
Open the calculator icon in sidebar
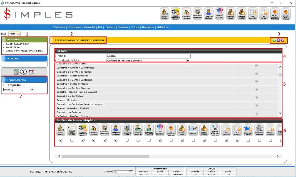coord(16,71)
